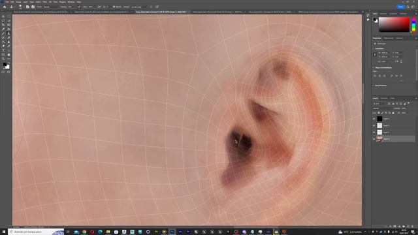Collapse the Transform section
Image resolution: width=418 pixels, height=235 pixels.
(374, 49)
